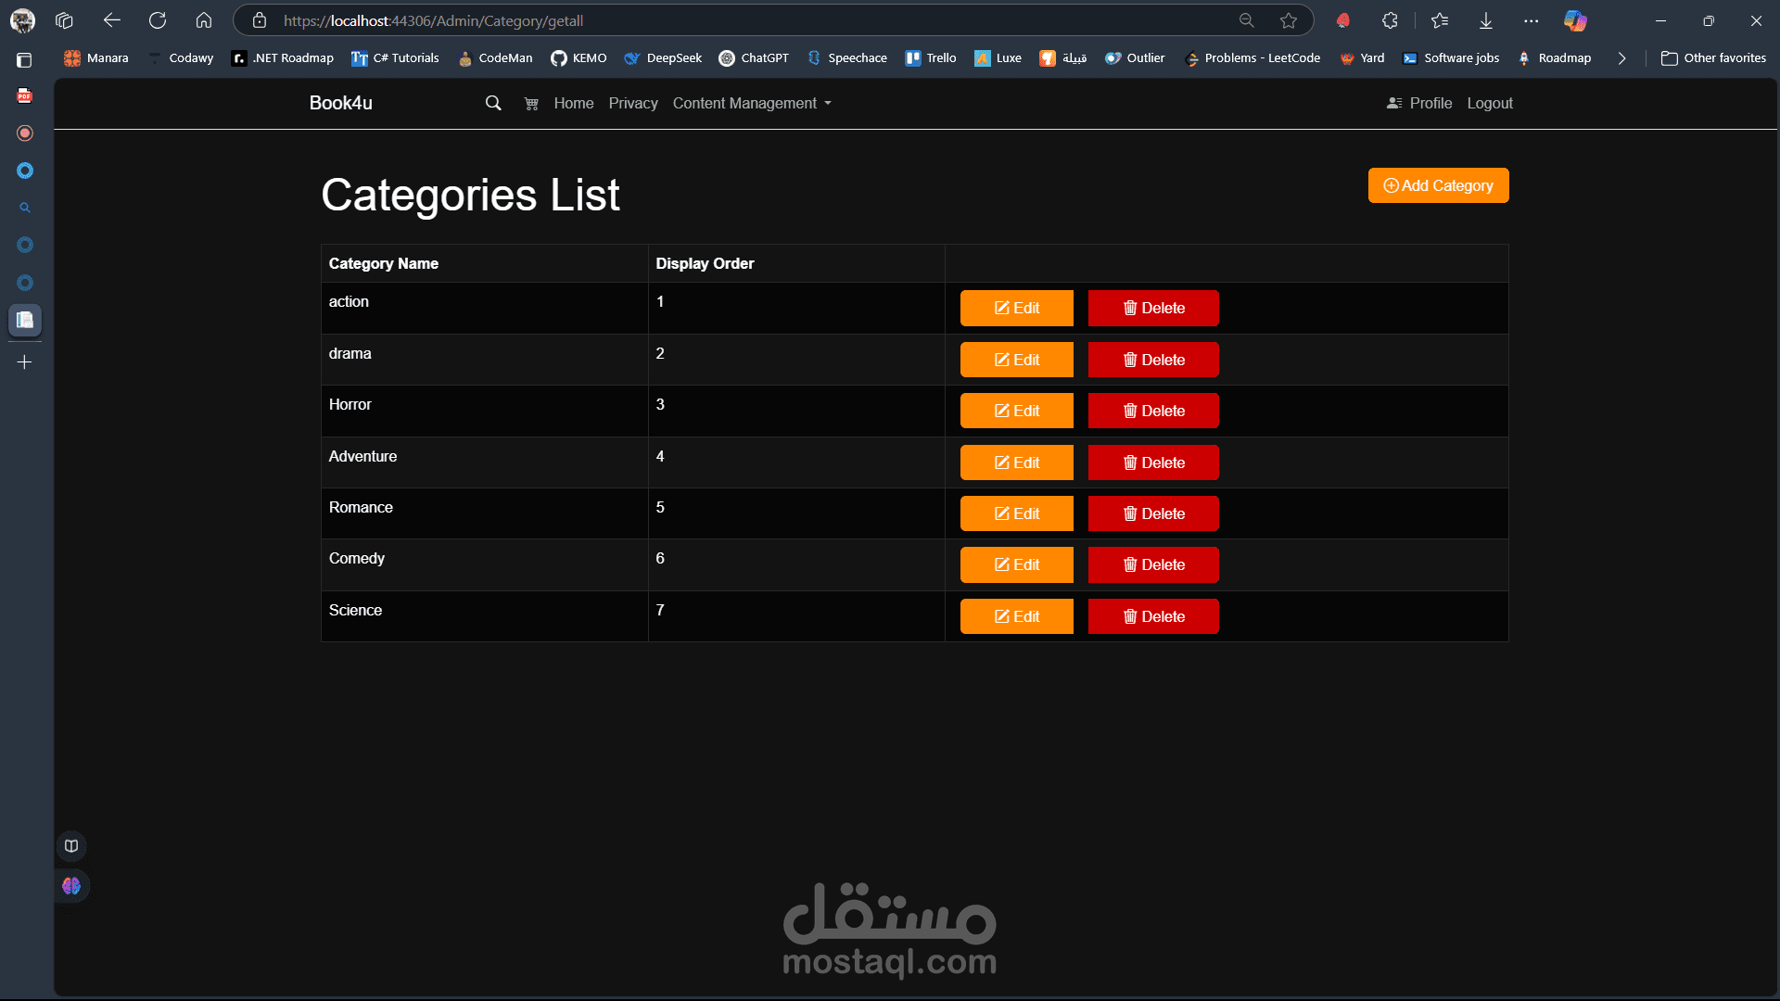Go to the Home nav link
Screen dimensions: 1780x1001
click(x=574, y=103)
